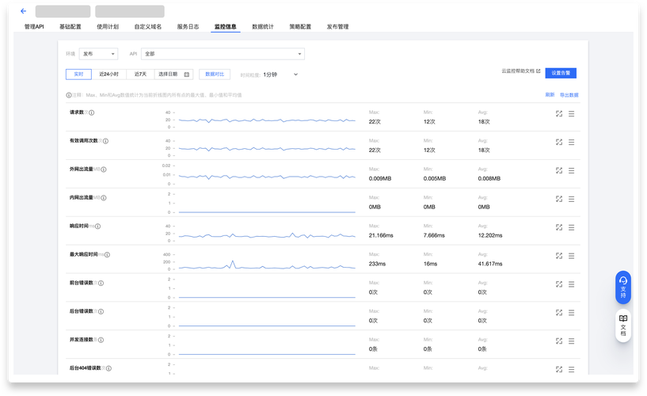647x396 pixels.
Task: Click info icon next to 请求数
Action: (x=92, y=112)
